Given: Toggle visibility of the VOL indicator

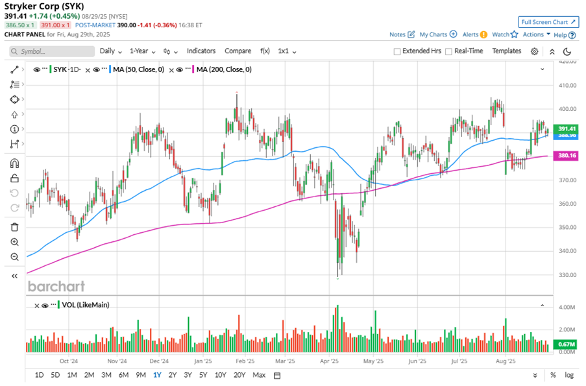Looking at the screenshot, I should tap(45, 306).
